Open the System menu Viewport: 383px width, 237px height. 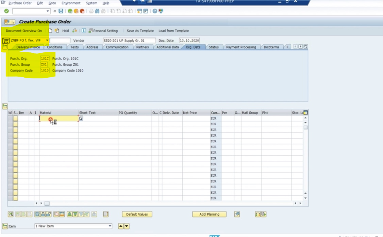pos(91,3)
